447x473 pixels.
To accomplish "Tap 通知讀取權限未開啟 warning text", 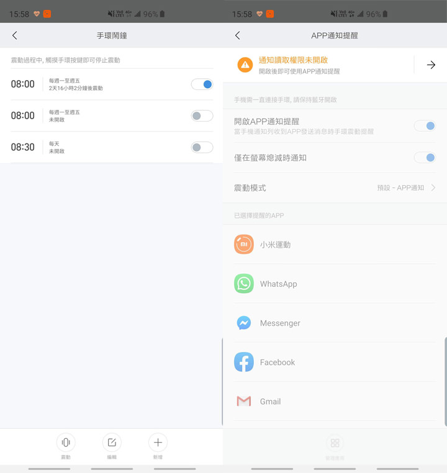I will tap(293, 60).
